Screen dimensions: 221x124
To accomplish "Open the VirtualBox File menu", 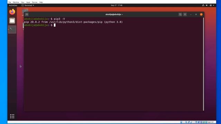I will click(10, 2).
